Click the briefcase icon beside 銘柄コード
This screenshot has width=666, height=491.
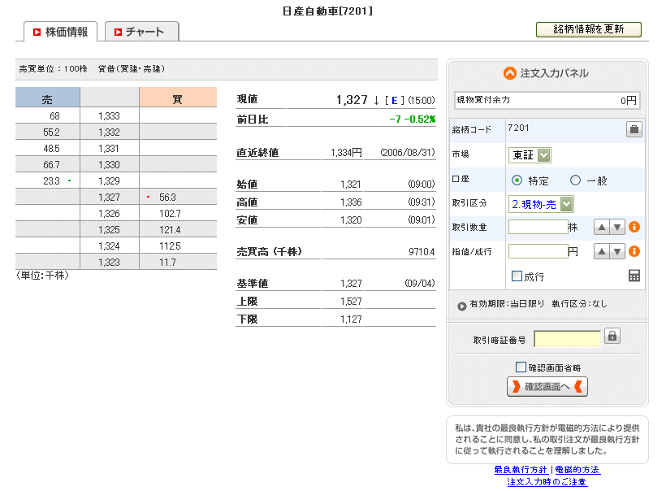click(x=634, y=129)
